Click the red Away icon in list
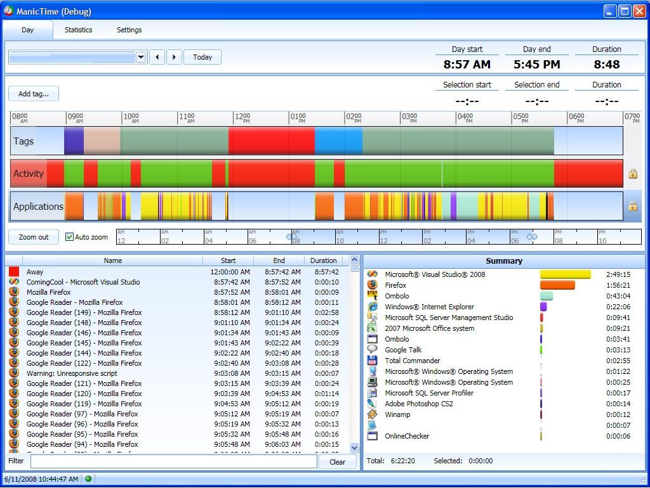Image resolution: width=650 pixels, height=488 pixels. [14, 272]
